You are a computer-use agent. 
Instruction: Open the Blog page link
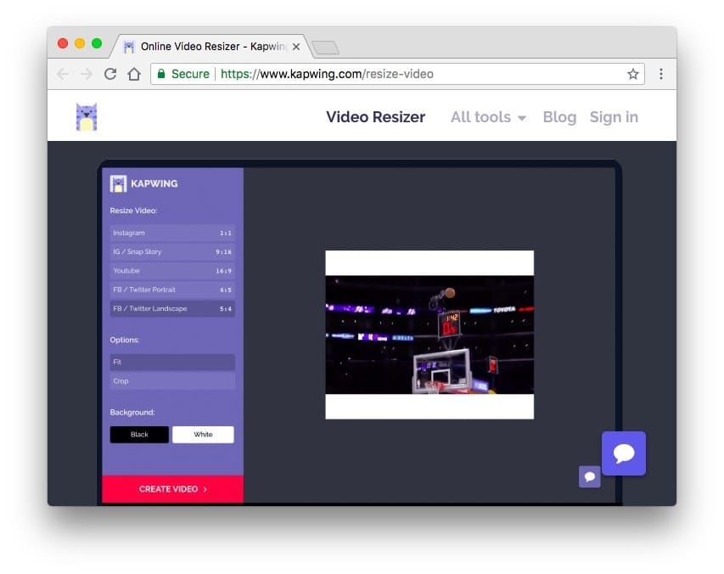click(x=559, y=117)
